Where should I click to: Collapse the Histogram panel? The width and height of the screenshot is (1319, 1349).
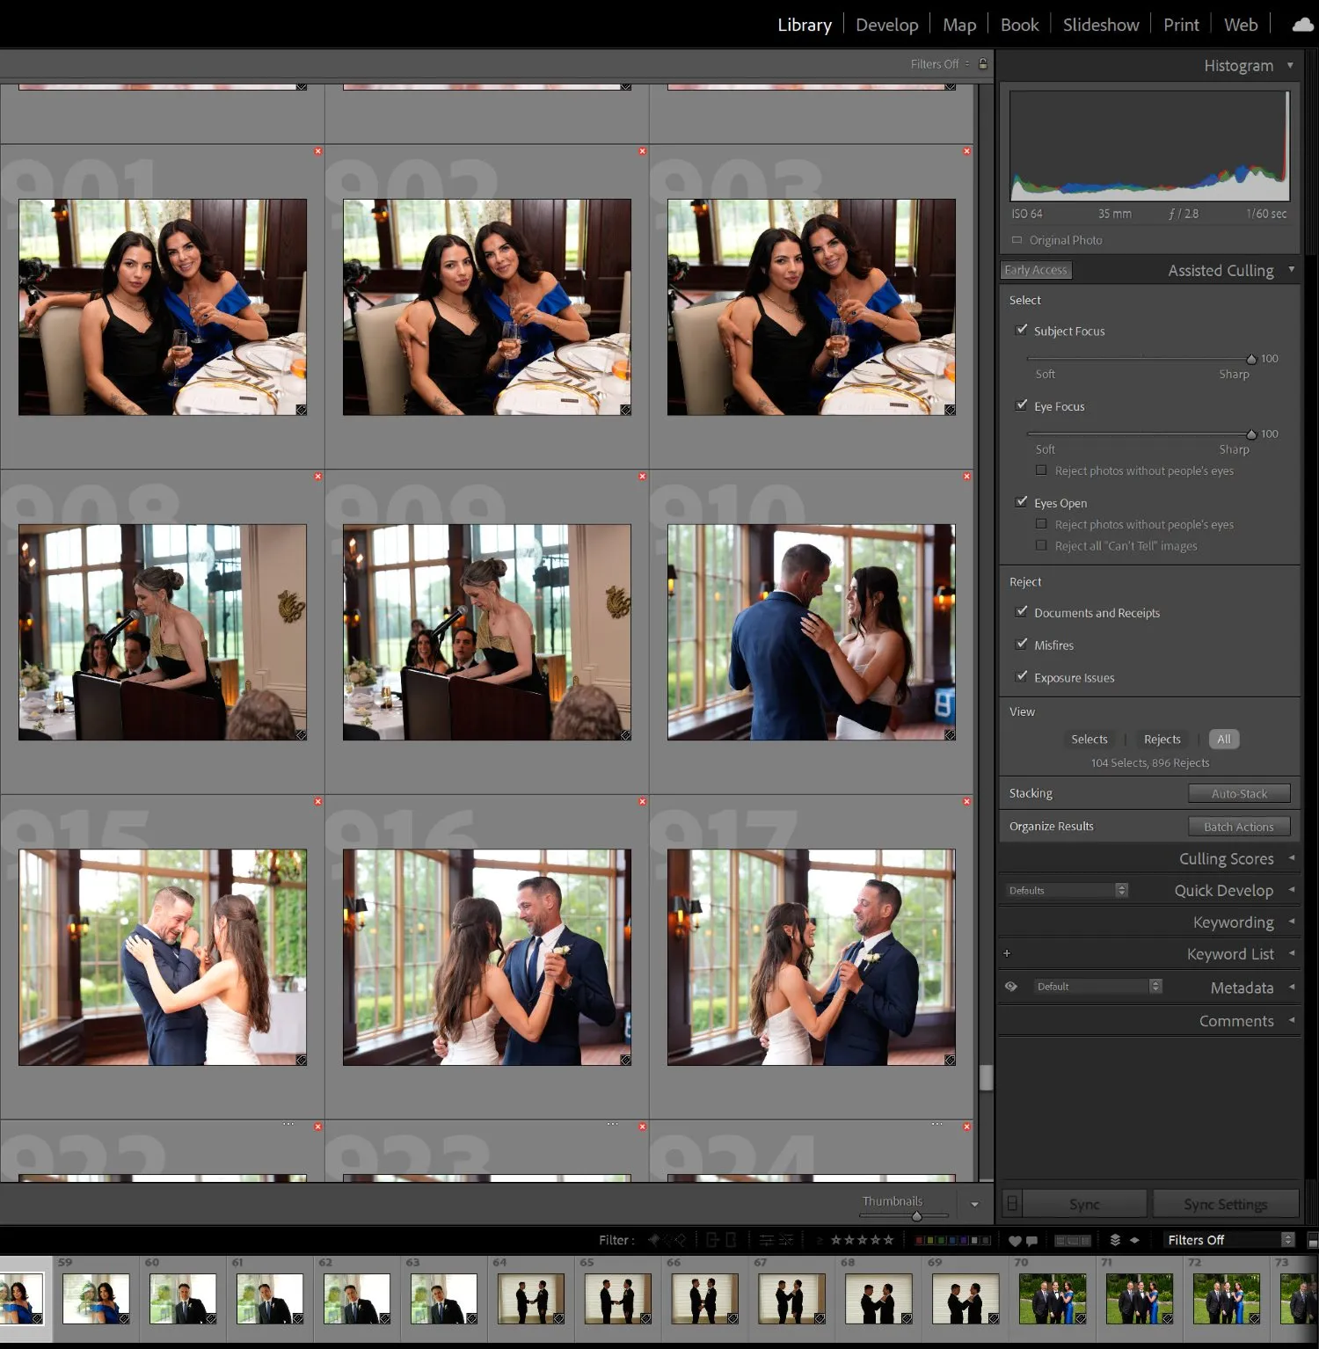pyautogui.click(x=1292, y=65)
